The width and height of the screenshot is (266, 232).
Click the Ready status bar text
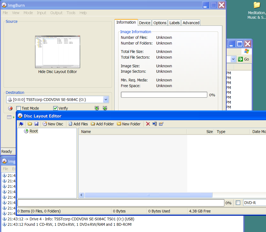7,151
